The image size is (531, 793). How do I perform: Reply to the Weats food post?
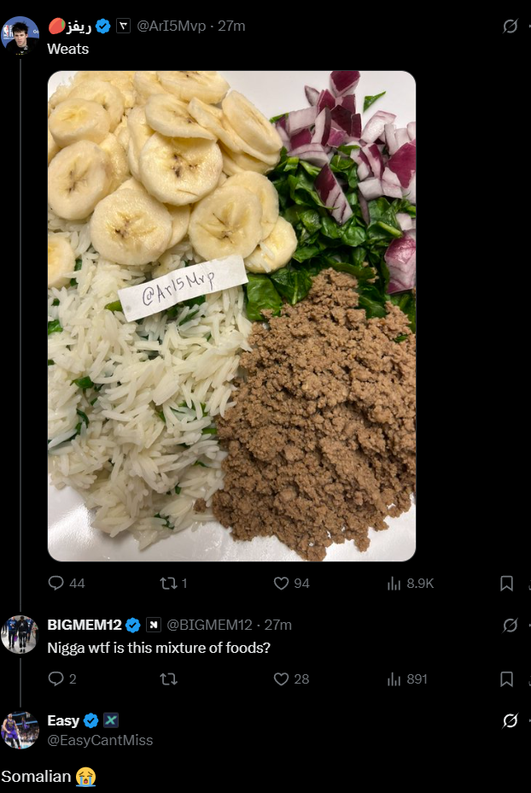56,583
